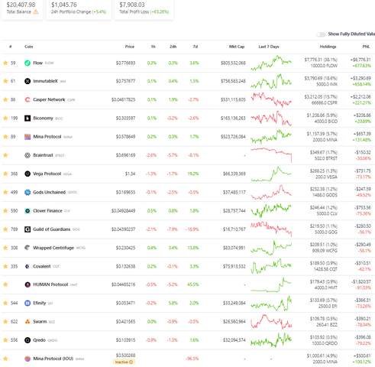Click HUMAN Protocol 7d change 45.5%
Image resolution: width=375 pixels, height=367 pixels.
pyautogui.click(x=192, y=284)
